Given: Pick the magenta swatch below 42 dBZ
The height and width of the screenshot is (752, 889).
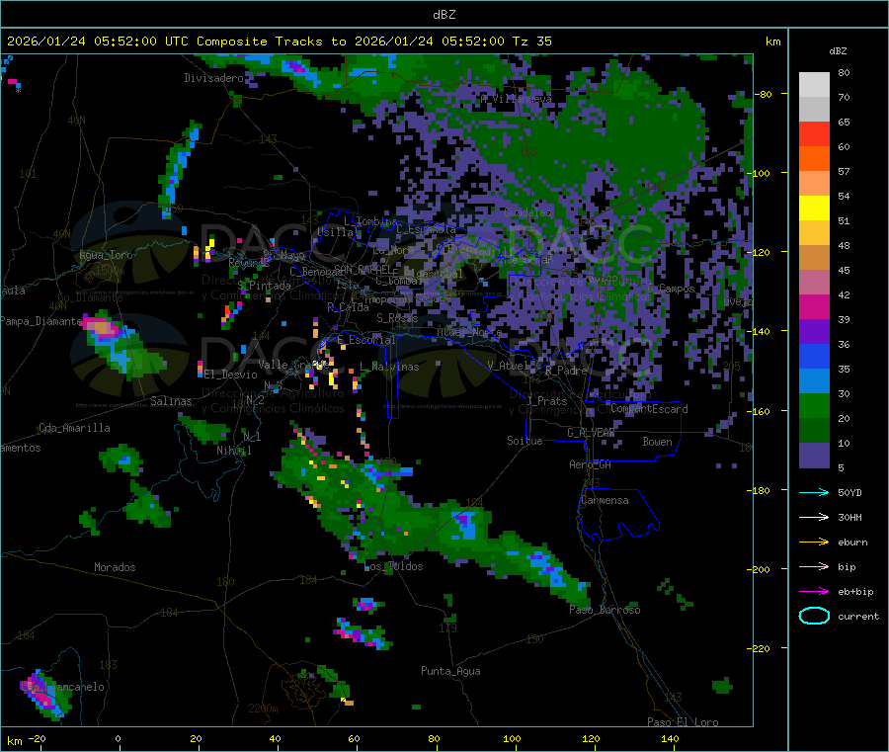Looking at the screenshot, I should click(x=814, y=306).
